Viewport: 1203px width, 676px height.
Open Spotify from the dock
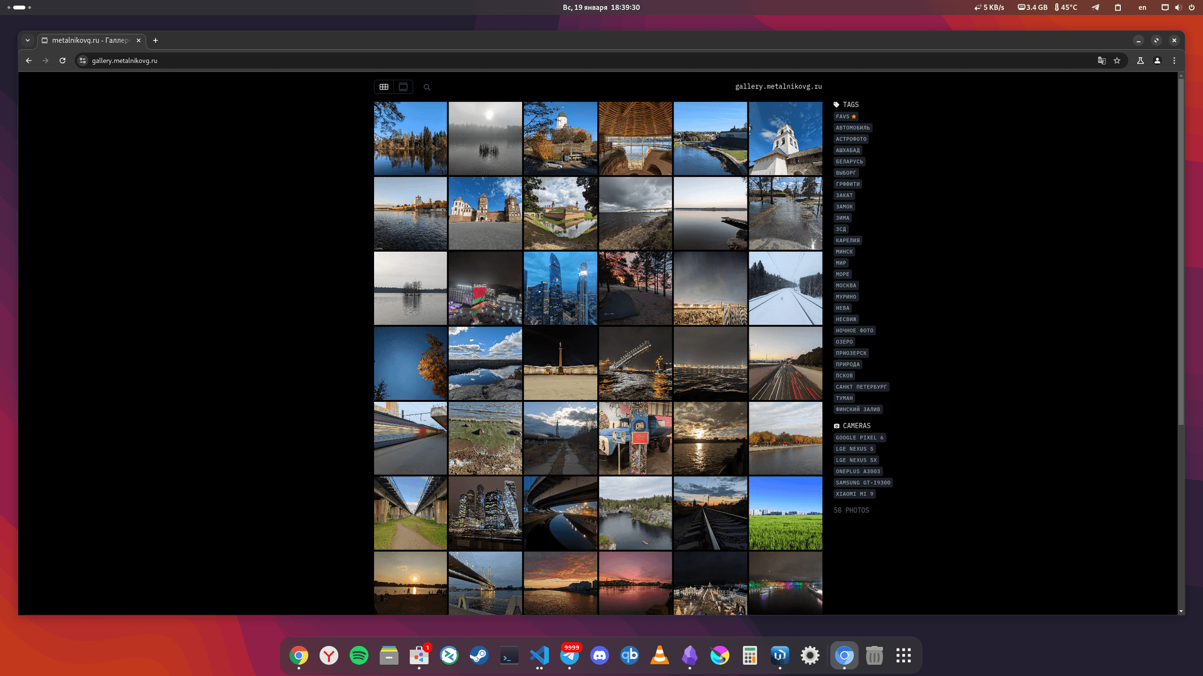click(359, 655)
